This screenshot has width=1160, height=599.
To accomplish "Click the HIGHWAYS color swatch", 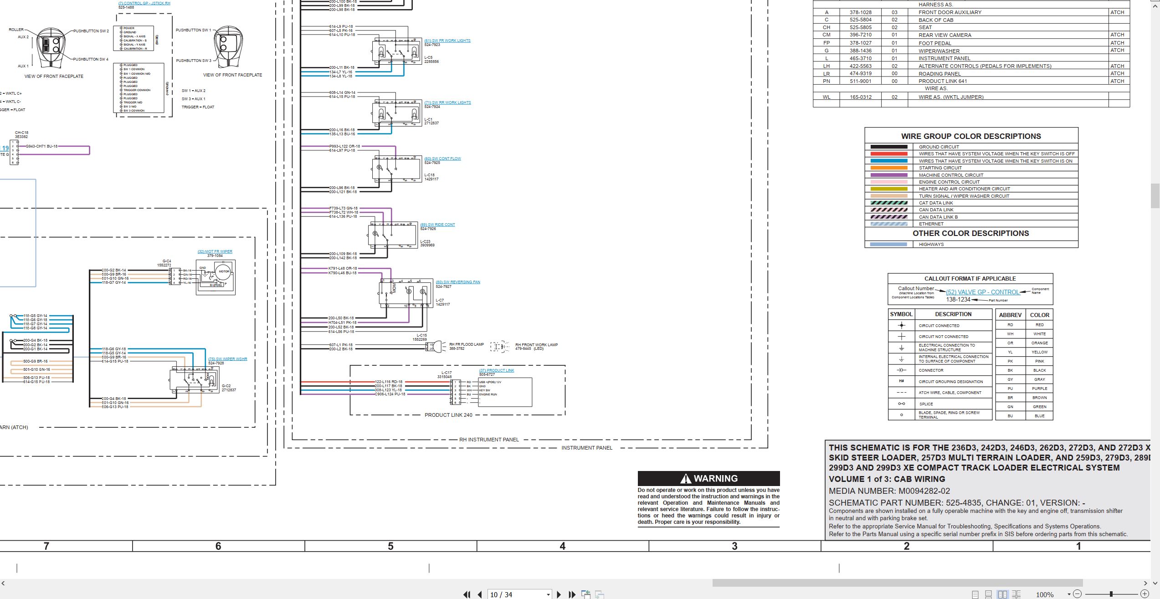I will [x=888, y=244].
